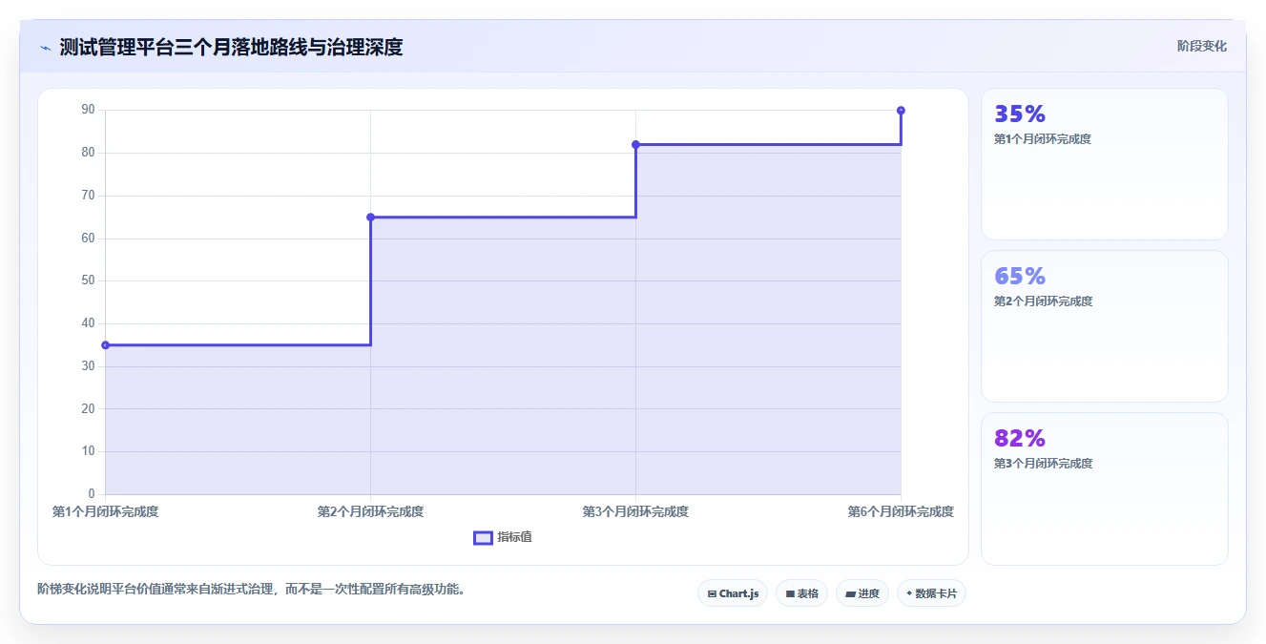Open the 65% metric card

click(x=1105, y=326)
